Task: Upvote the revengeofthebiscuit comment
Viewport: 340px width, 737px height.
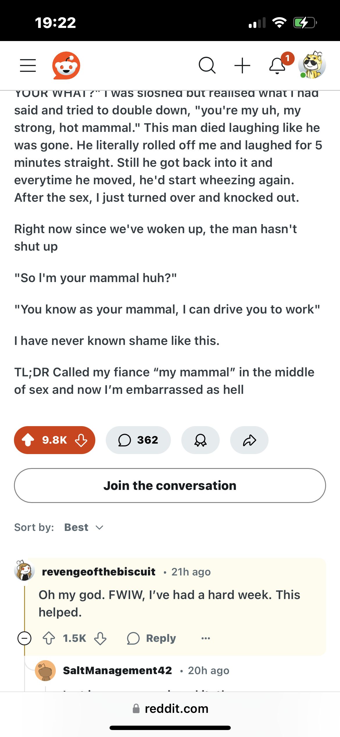Action: coord(49,638)
